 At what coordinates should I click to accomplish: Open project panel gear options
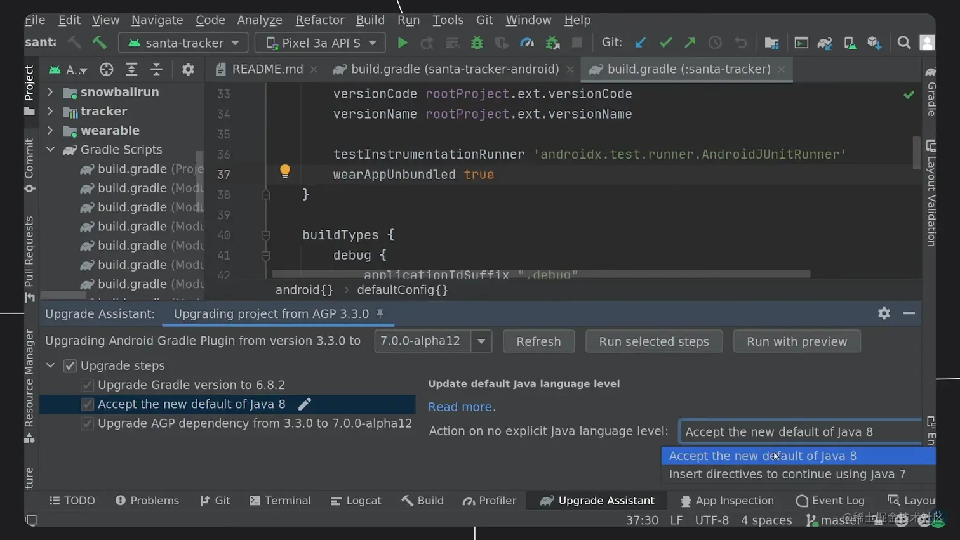[x=187, y=69]
